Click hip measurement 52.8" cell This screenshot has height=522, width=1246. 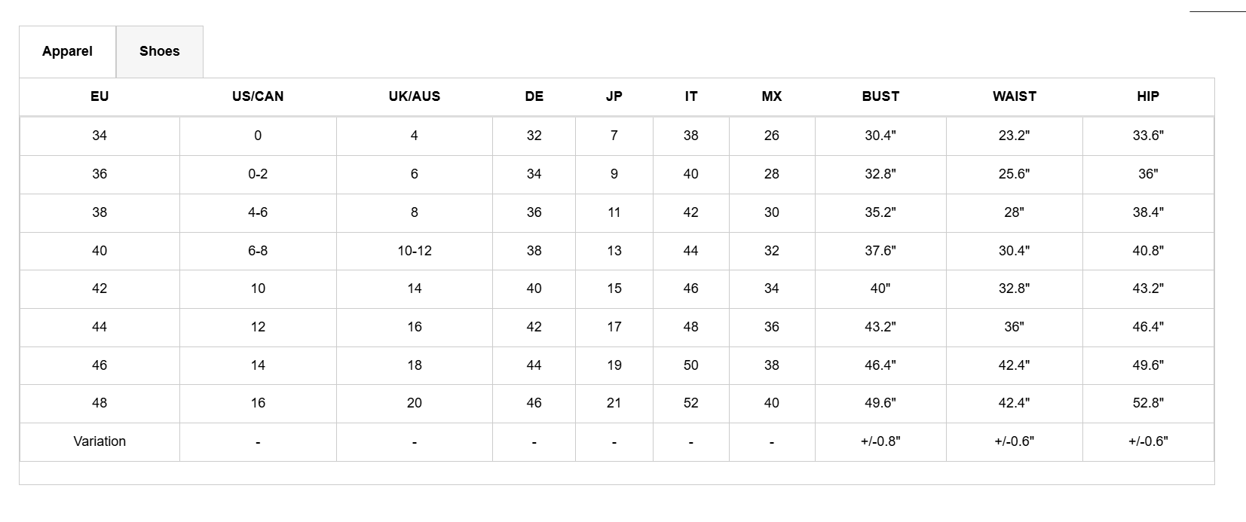point(1148,403)
